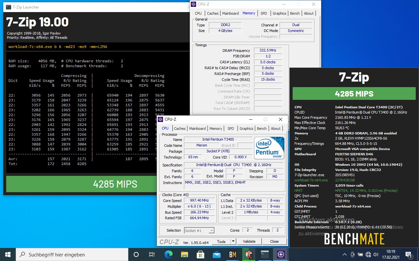
Task: Click the Intel Pentium inside logo
Action: coord(269,148)
